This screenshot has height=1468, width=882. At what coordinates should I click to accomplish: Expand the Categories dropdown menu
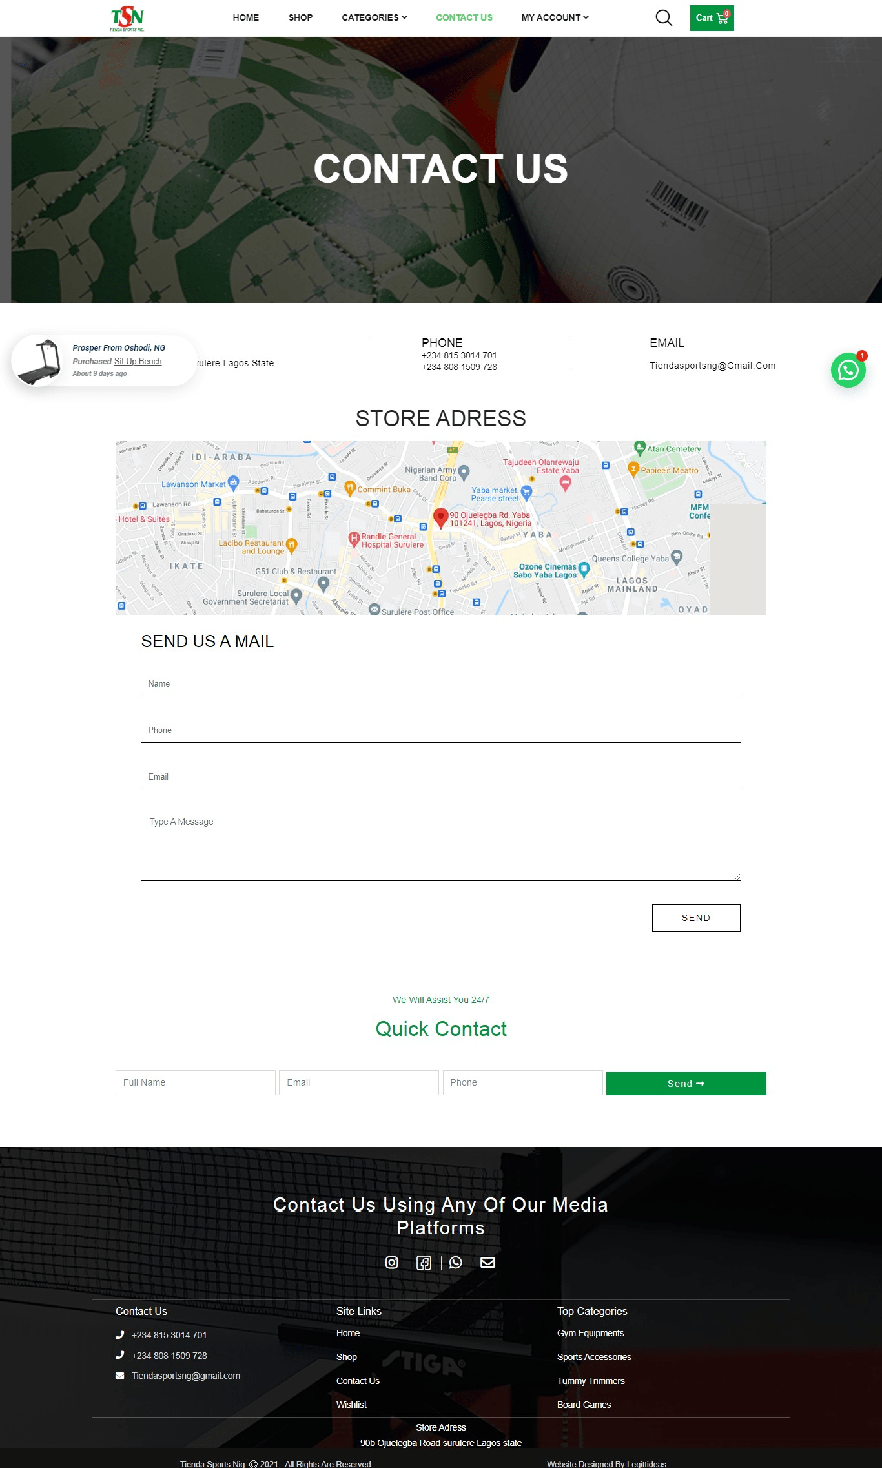(374, 17)
